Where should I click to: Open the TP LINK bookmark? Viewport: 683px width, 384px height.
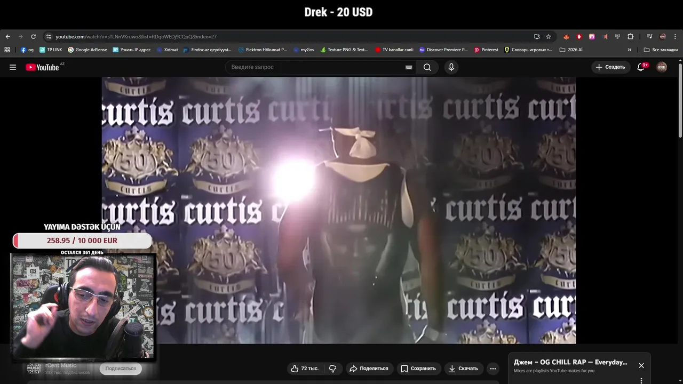pyautogui.click(x=51, y=50)
